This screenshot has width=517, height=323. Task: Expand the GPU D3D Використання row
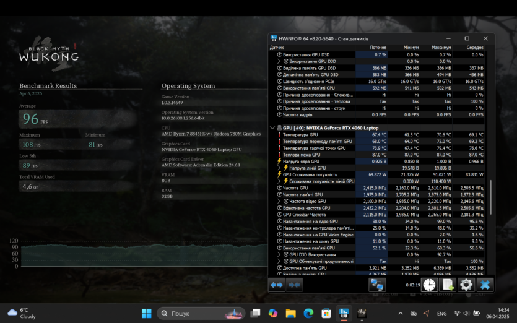point(279,254)
